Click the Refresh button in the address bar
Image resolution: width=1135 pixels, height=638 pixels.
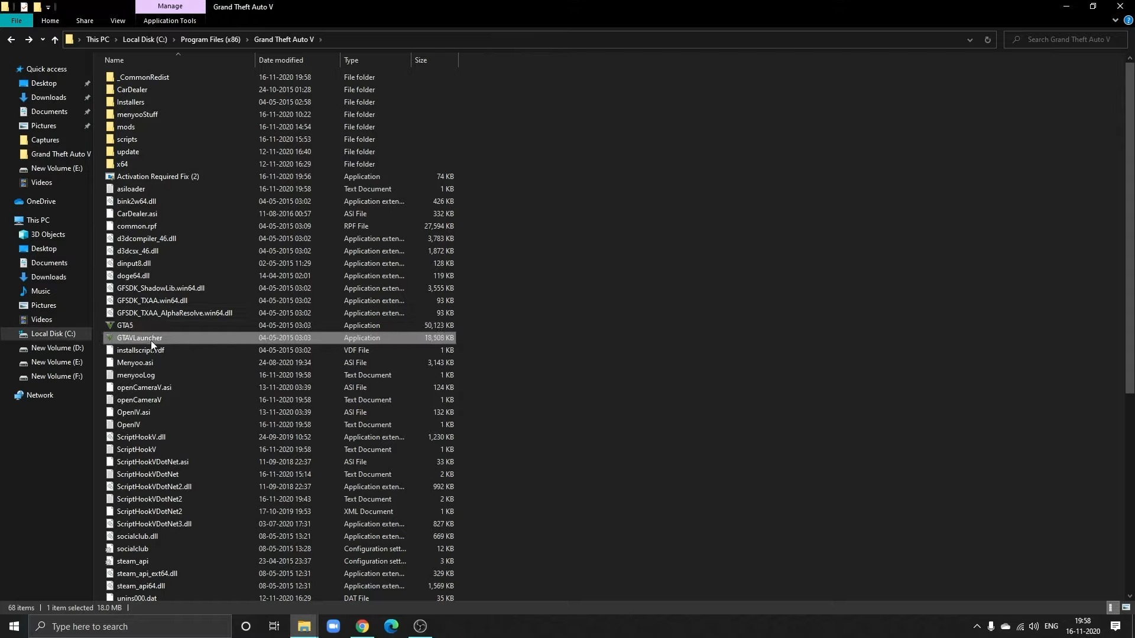(x=987, y=40)
